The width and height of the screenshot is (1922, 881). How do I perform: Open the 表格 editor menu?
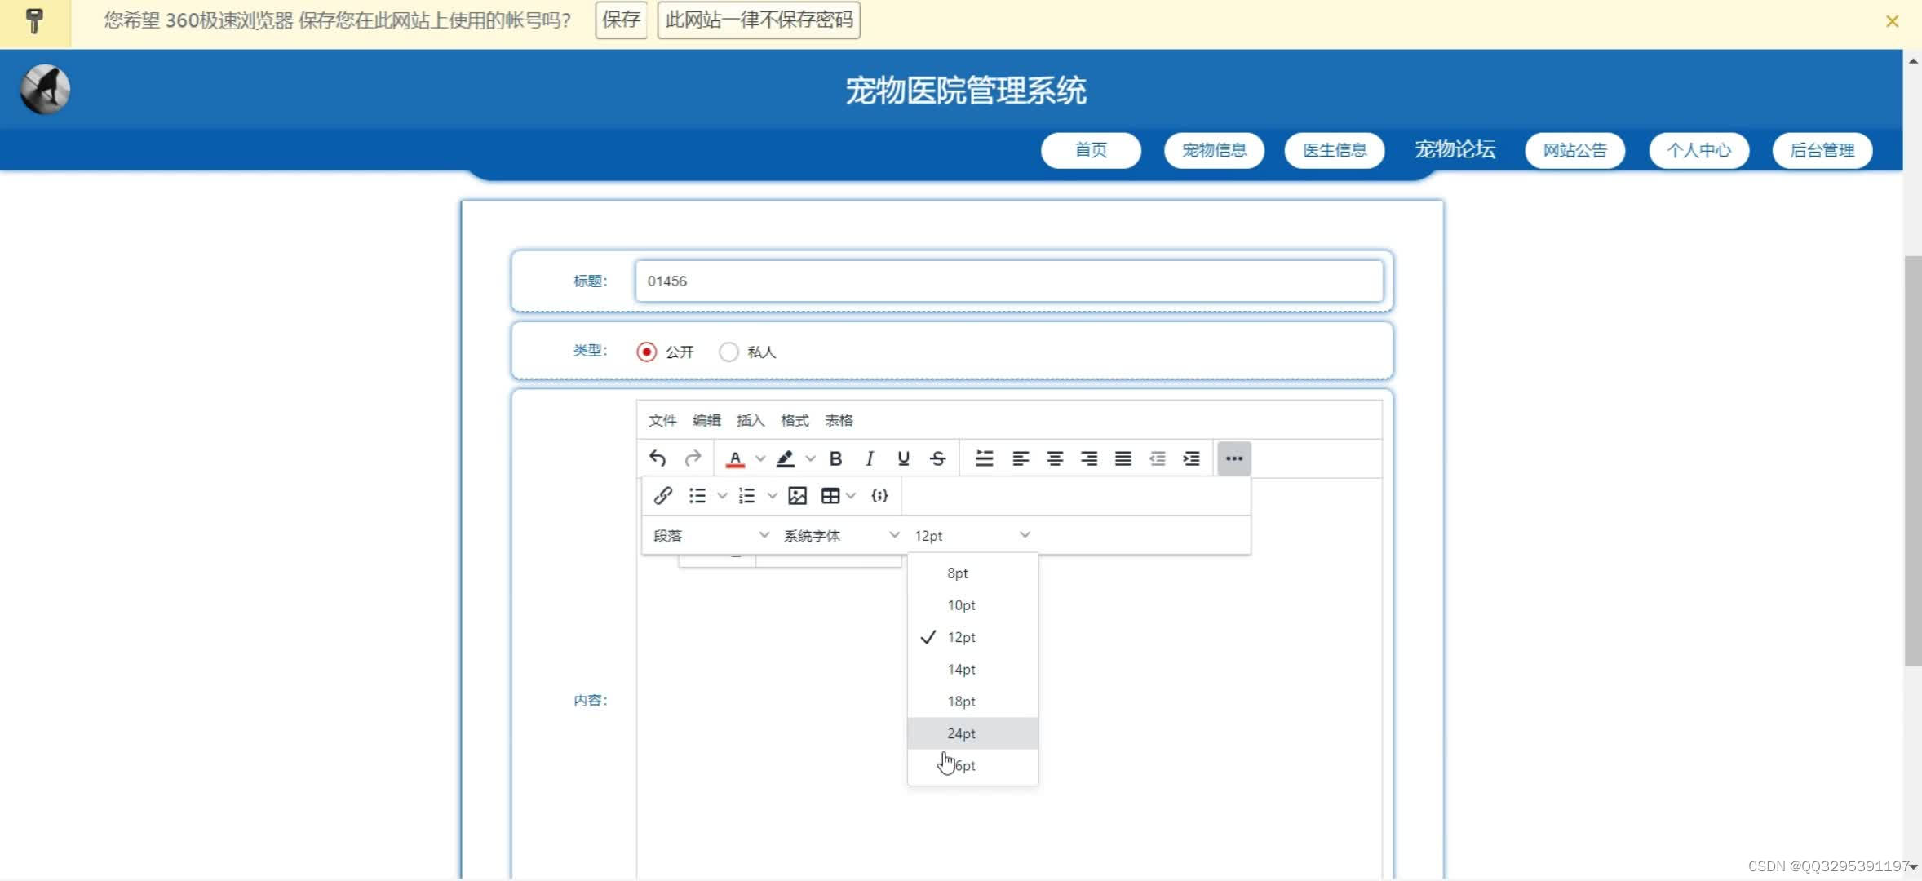[x=839, y=421]
